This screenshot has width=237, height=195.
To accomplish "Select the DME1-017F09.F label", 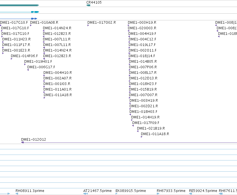I will tap(146, 123).
